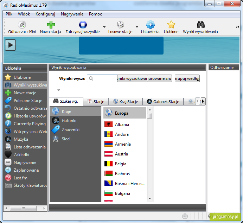Click country list scrollbar up arrow
Screen dimensions: 243x223
point(150,110)
